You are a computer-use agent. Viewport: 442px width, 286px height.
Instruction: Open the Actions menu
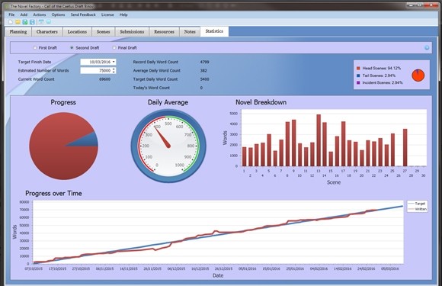point(40,14)
